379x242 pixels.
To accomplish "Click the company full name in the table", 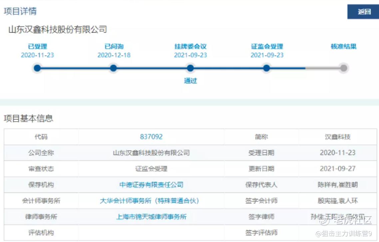I will tap(151, 153).
